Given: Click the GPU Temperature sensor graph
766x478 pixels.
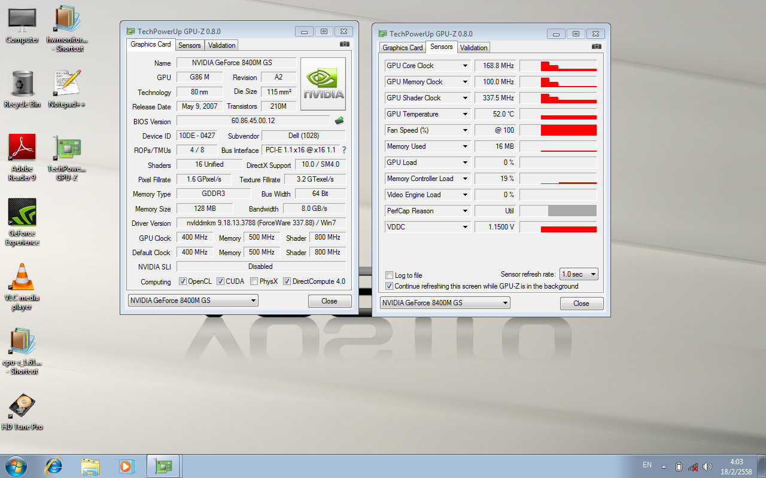Looking at the screenshot, I should point(558,114).
